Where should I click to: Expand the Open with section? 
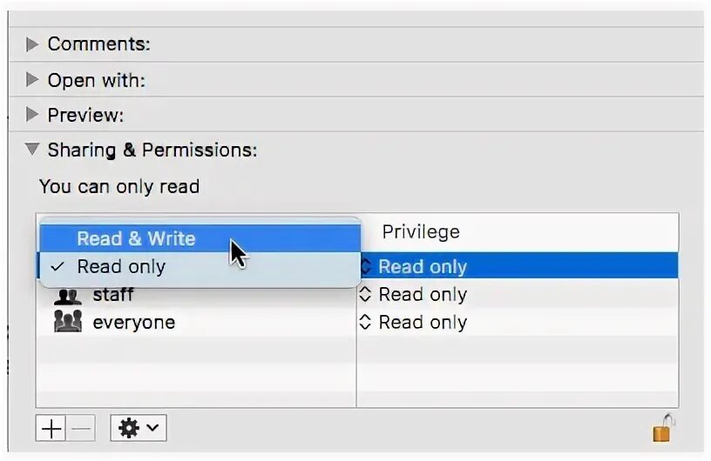tap(31, 80)
